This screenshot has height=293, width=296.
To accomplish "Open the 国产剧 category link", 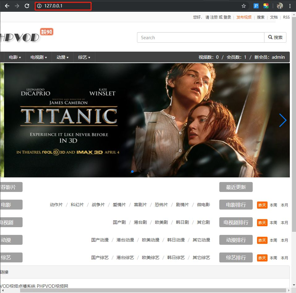I will coord(119,222).
